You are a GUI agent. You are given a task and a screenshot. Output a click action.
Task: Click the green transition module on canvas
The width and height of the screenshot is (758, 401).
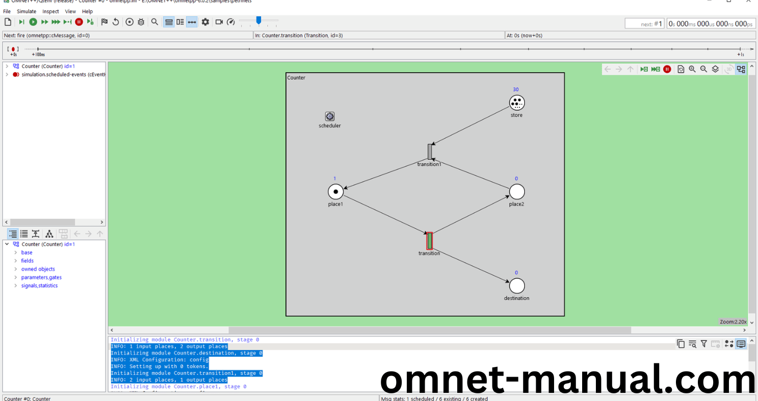coord(429,241)
